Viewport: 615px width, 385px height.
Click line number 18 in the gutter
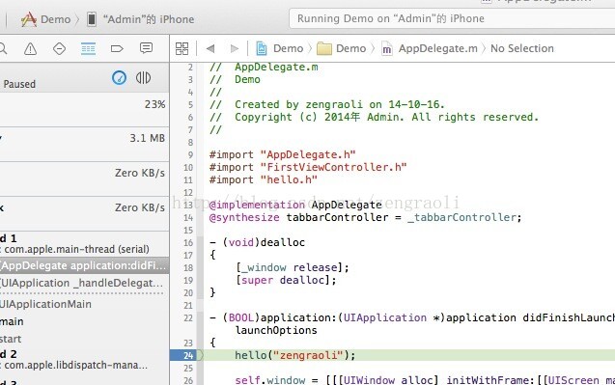(188, 267)
